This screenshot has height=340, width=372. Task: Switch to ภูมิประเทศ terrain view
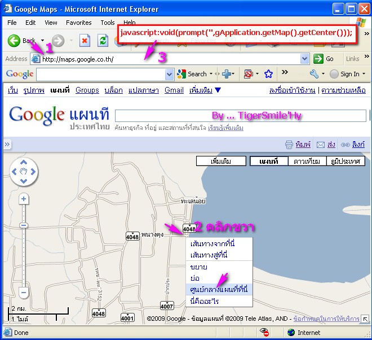pyautogui.click(x=346, y=161)
